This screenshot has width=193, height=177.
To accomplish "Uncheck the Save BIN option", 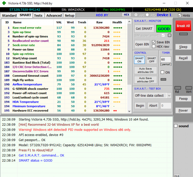I will (x=154, y=42).
